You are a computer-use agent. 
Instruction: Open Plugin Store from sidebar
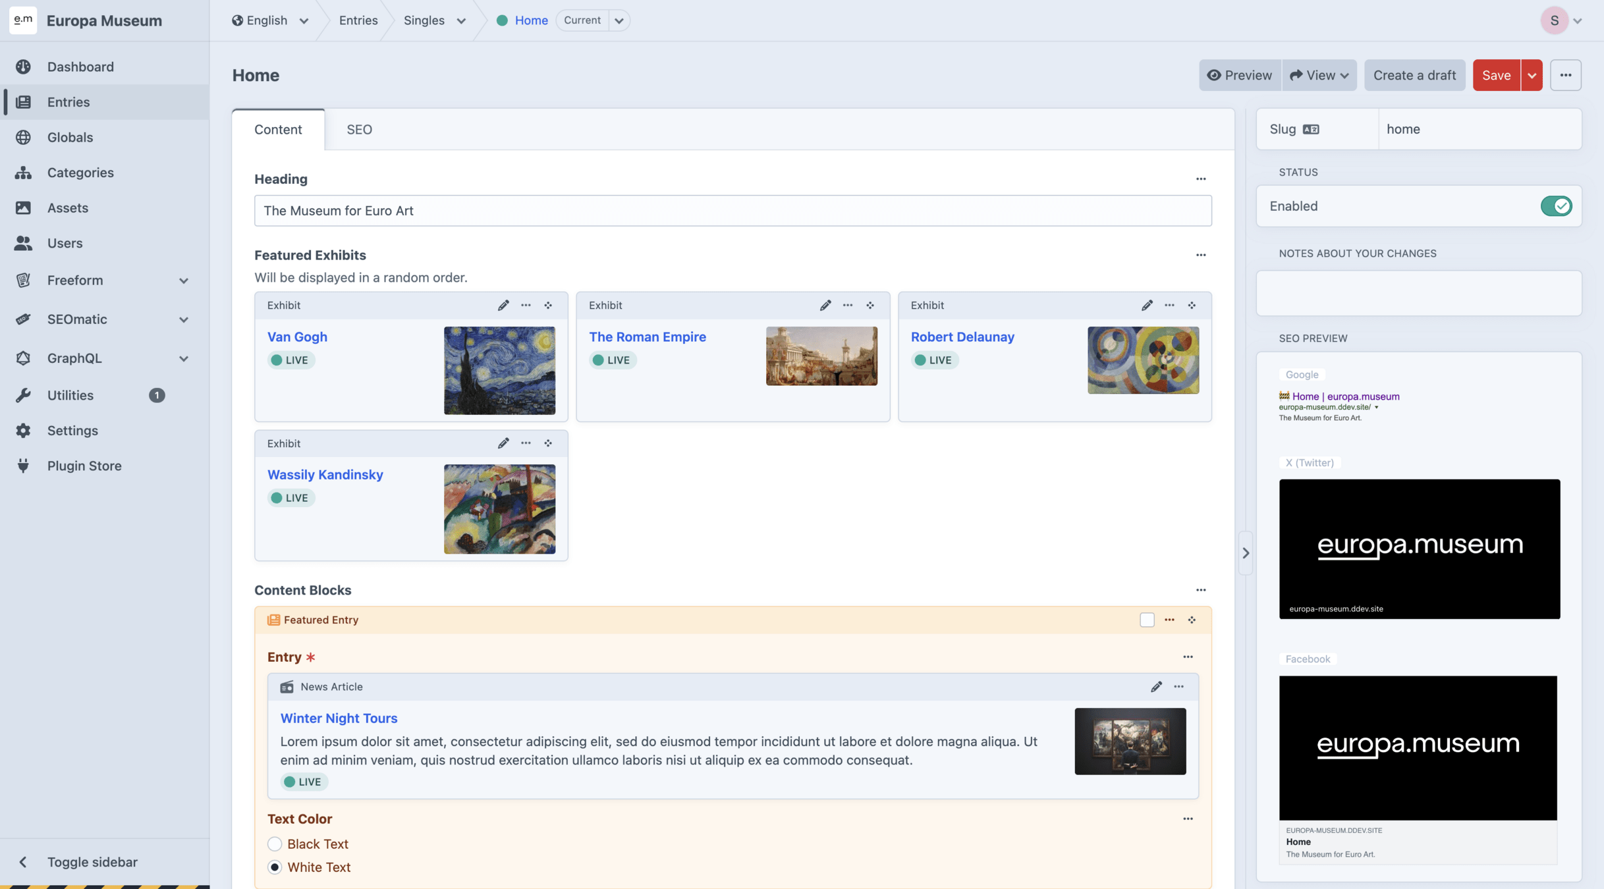[x=84, y=466]
